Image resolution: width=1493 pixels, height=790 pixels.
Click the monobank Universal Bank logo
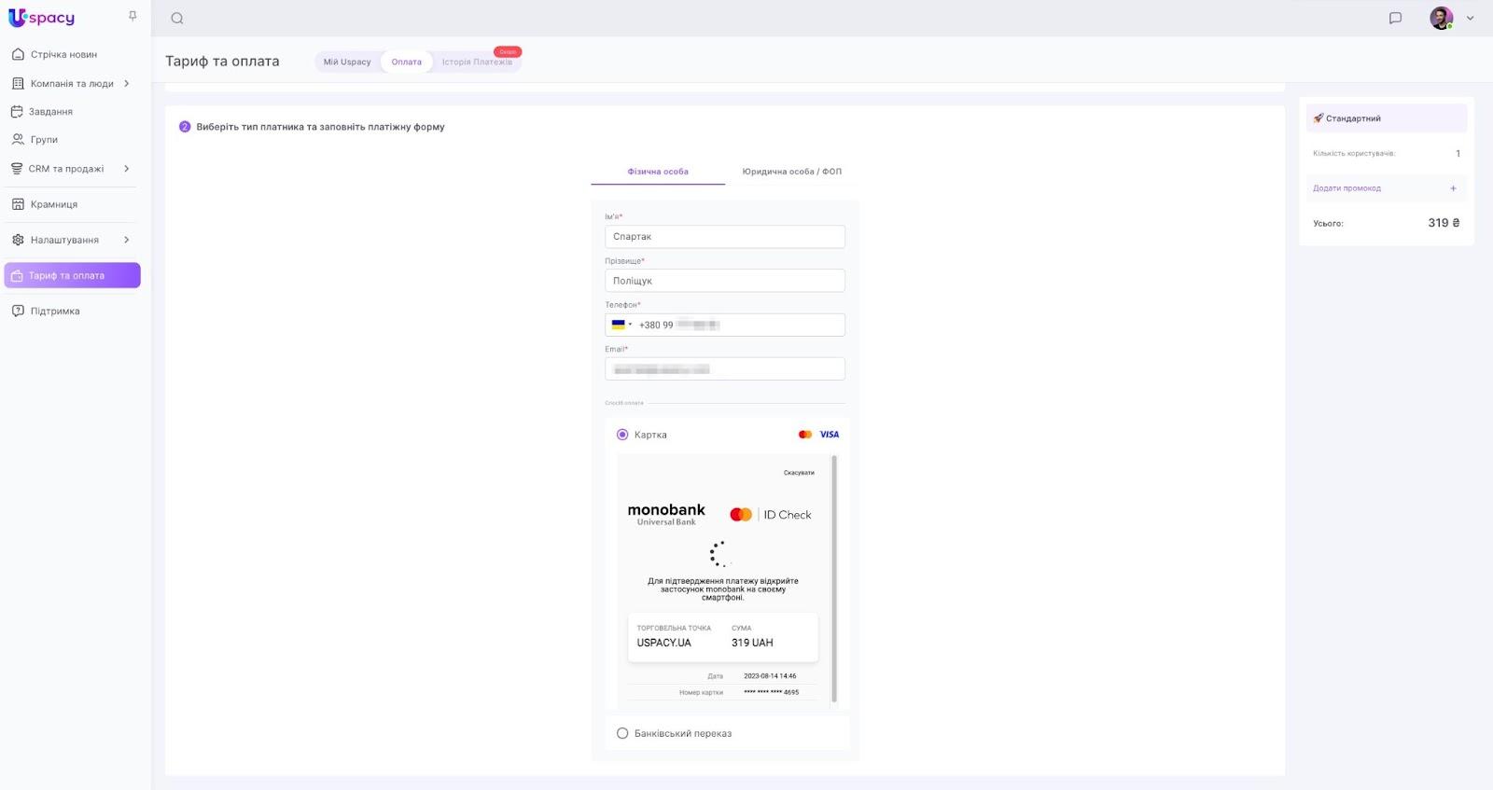pos(666,514)
